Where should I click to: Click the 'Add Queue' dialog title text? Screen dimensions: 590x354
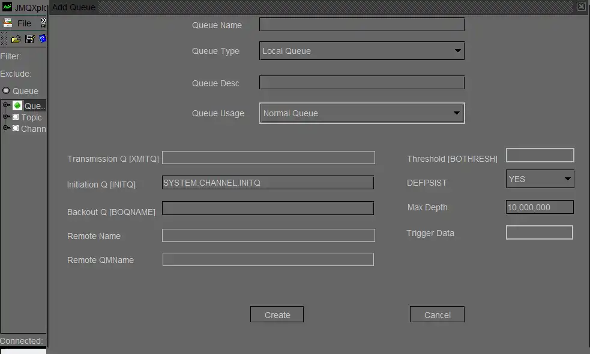click(x=74, y=7)
